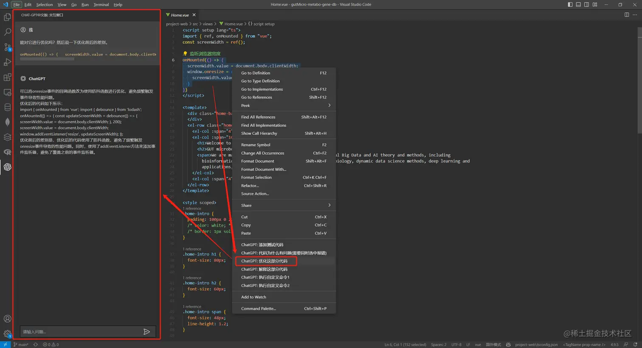Expand the Peek submenu in context menu
The height and width of the screenshot is (348, 642).
(x=284, y=106)
